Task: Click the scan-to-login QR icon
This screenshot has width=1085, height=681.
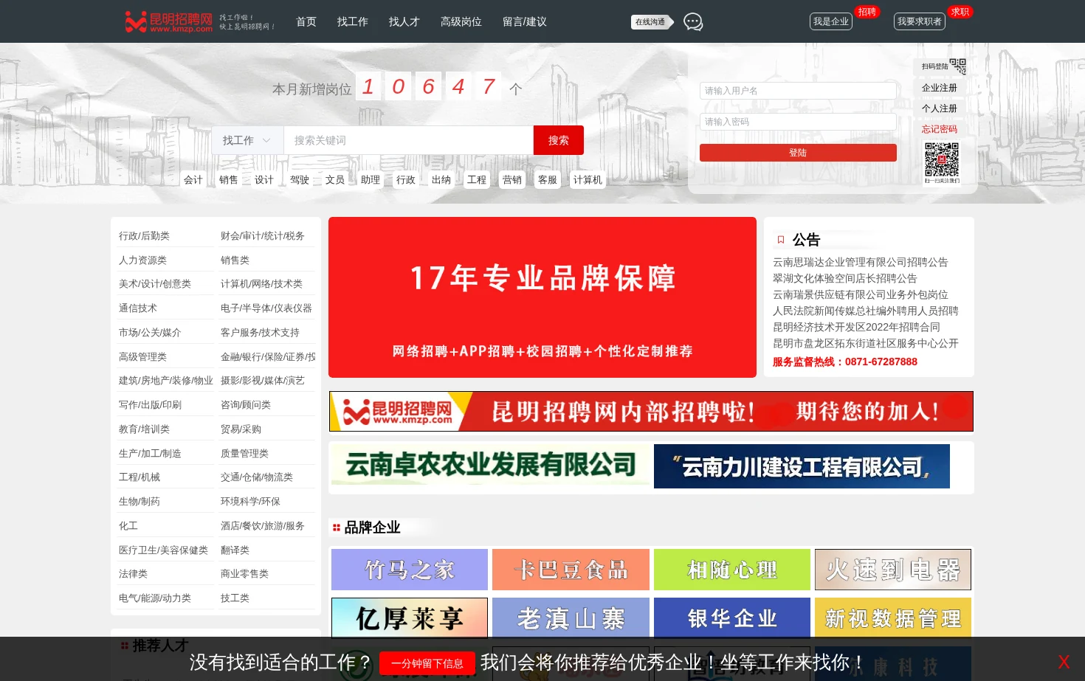Action: pos(957,66)
